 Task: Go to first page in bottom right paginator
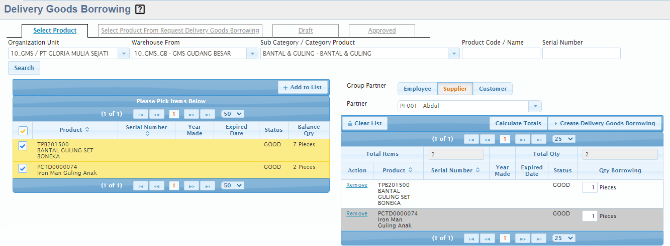point(471,238)
